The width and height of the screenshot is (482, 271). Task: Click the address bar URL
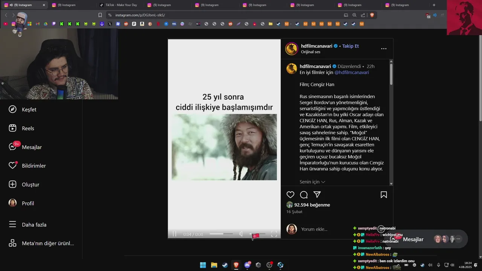tap(140, 15)
